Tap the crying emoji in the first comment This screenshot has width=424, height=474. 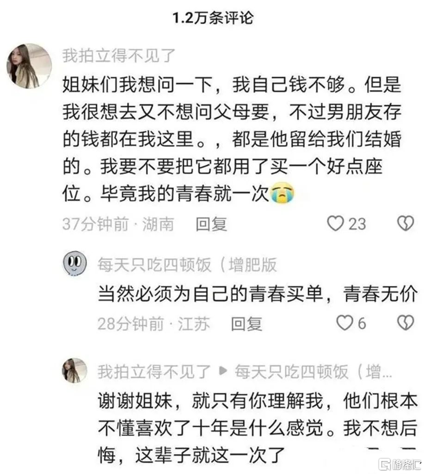pos(282,193)
